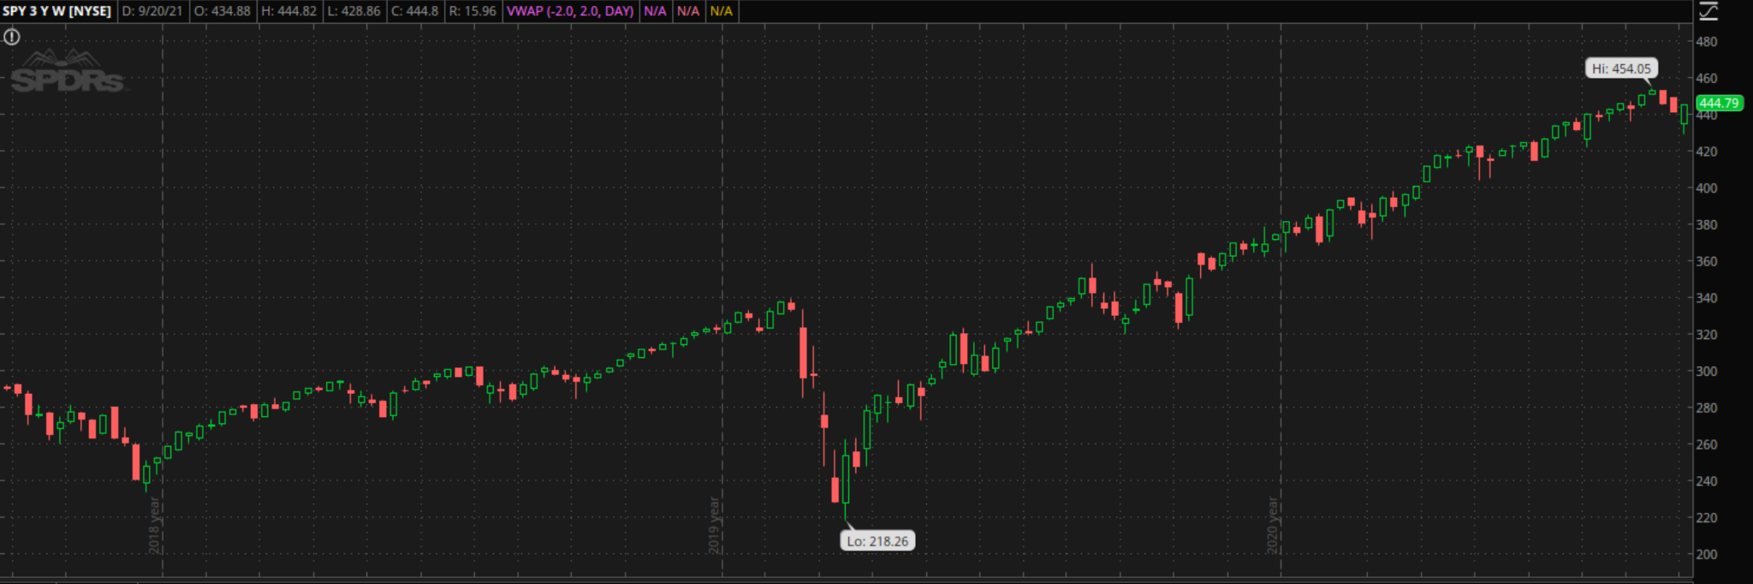
Task: Click the 380 price axis label
Action: (1706, 225)
